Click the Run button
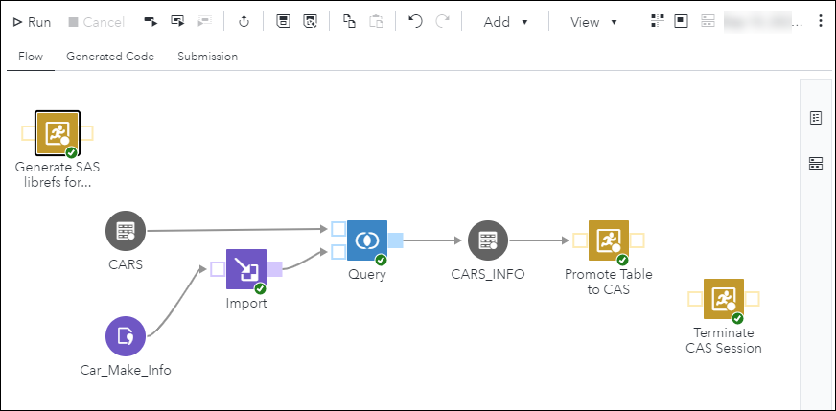836x411 pixels. tap(32, 22)
